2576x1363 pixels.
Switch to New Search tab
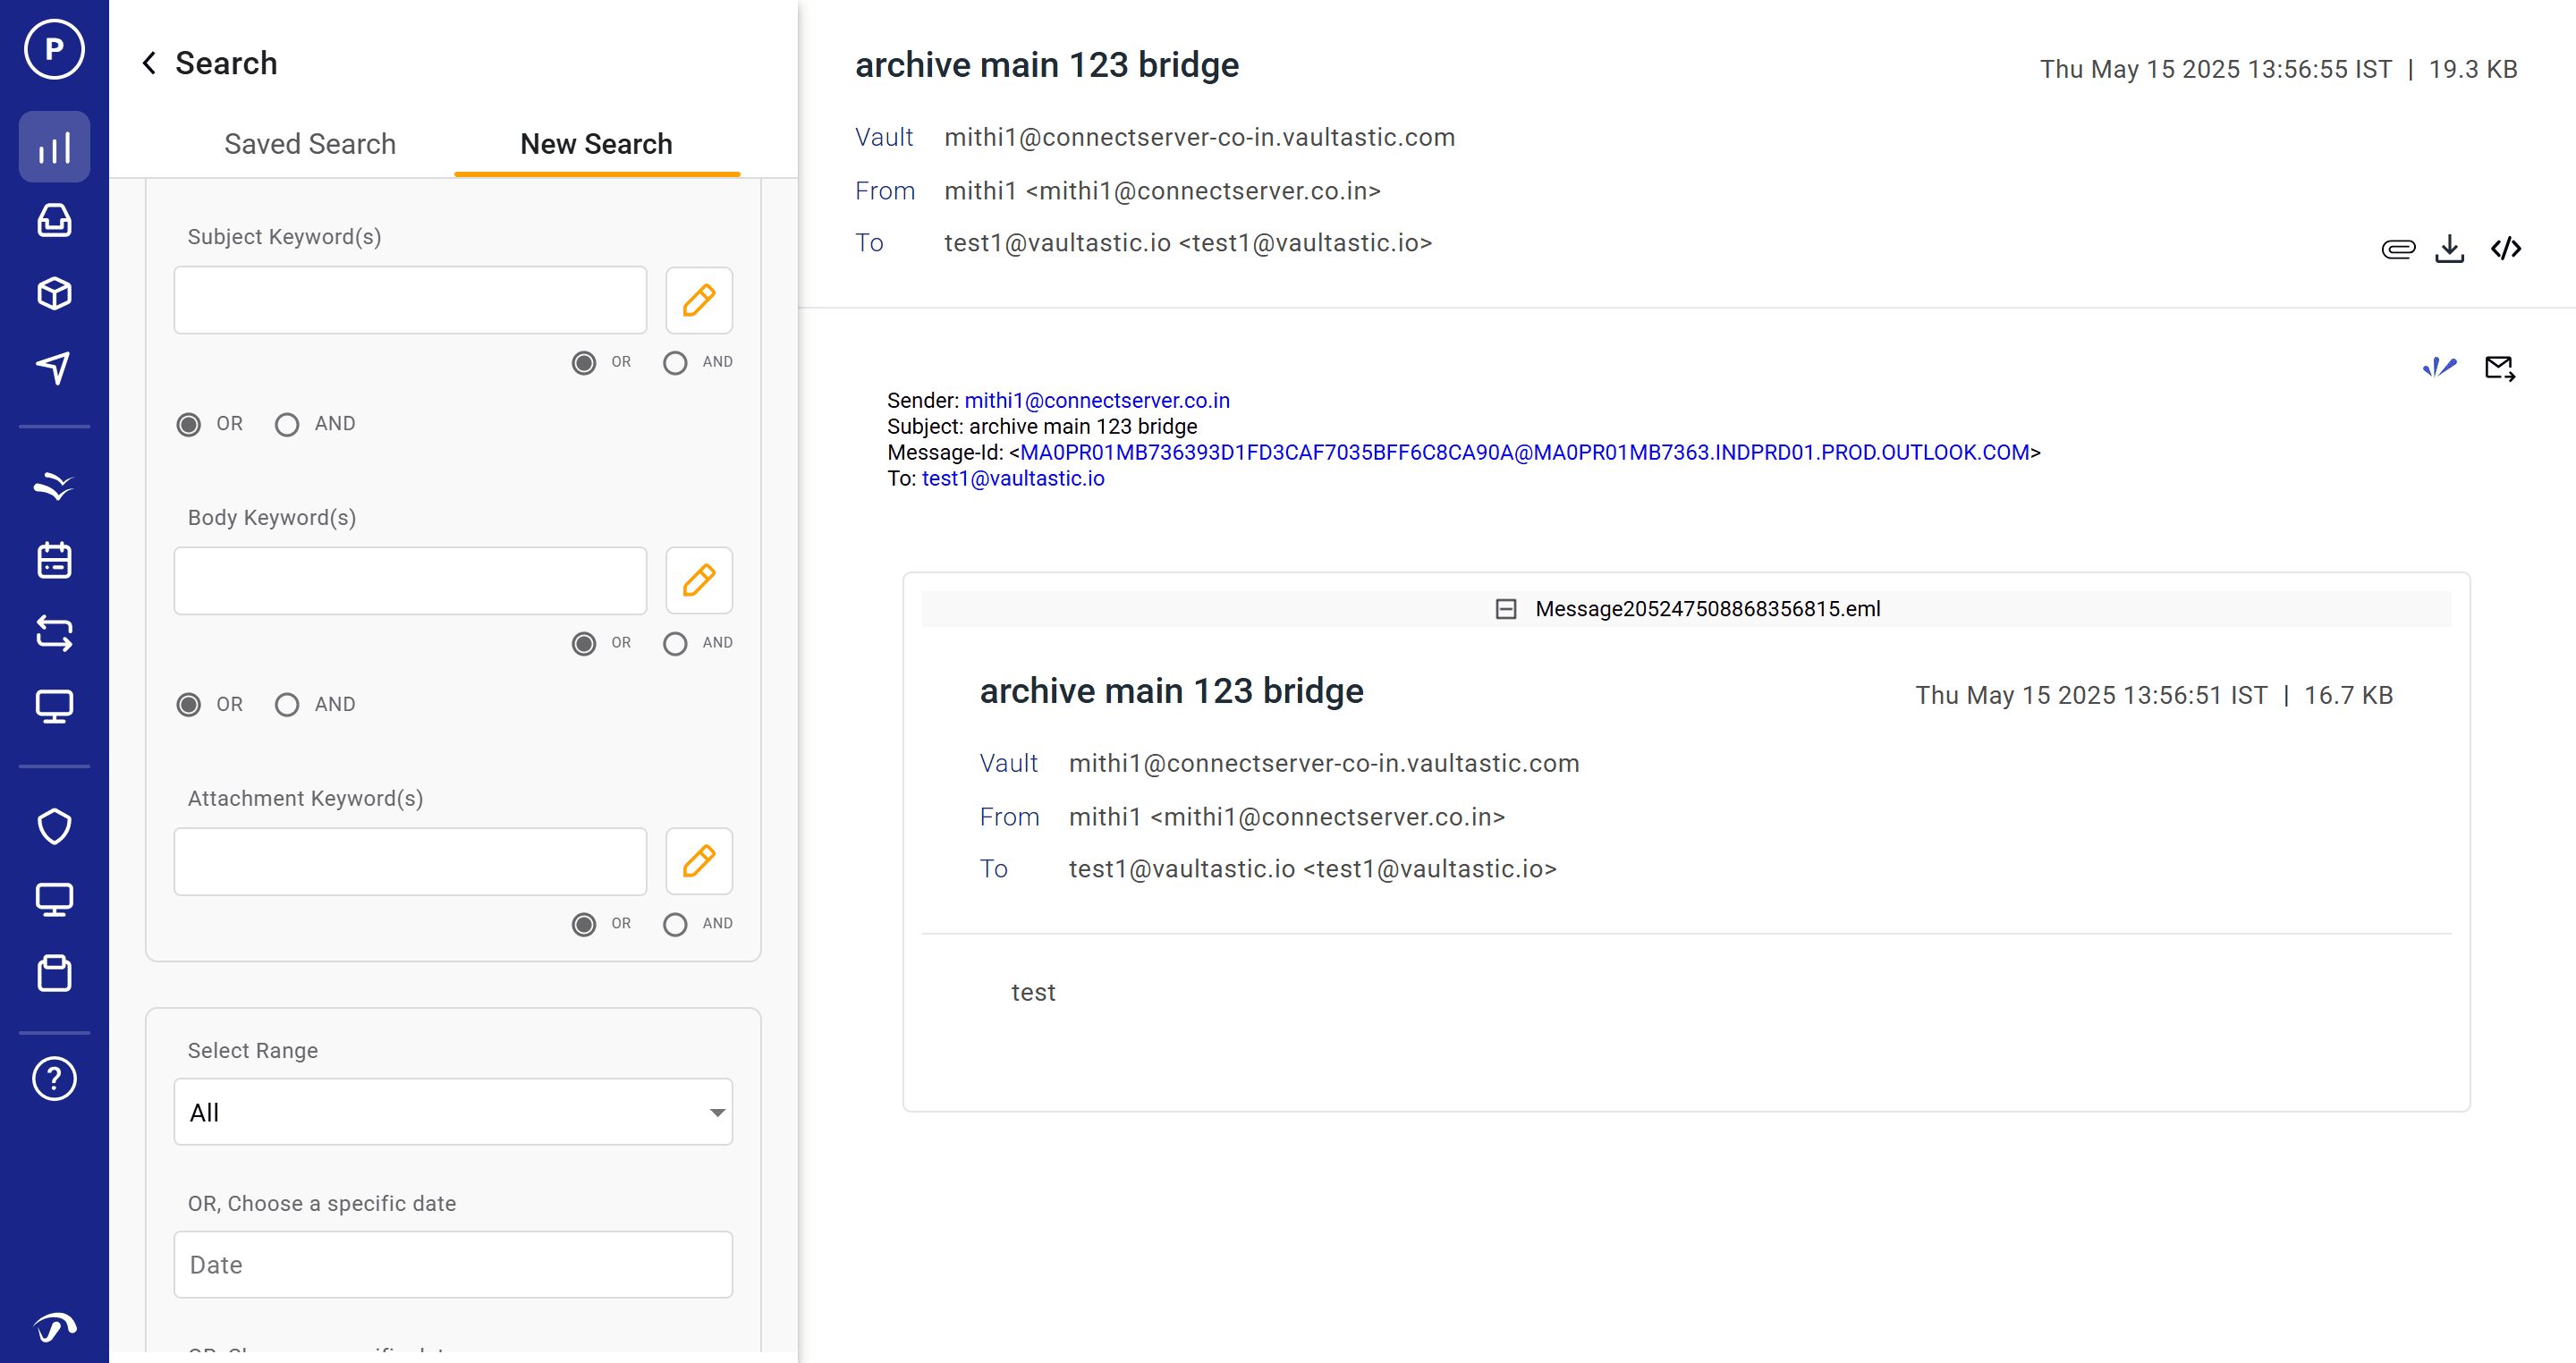point(596,144)
